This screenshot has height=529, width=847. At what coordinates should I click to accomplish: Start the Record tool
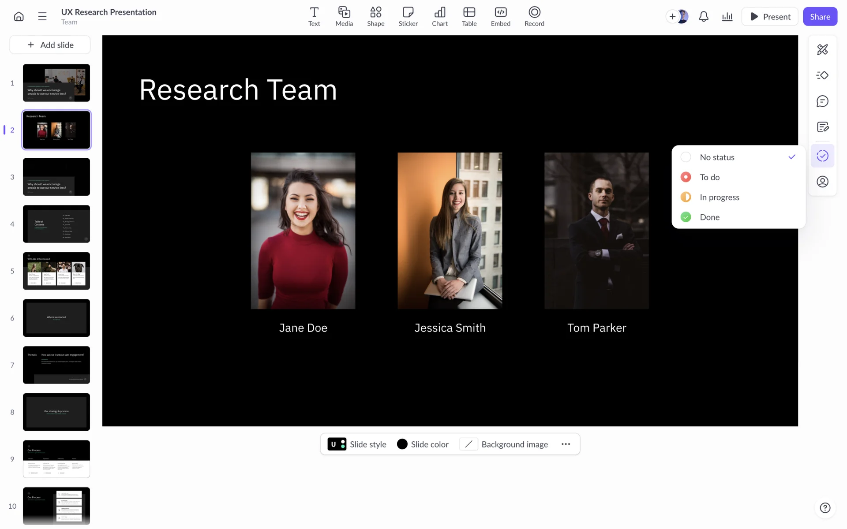coord(534,17)
